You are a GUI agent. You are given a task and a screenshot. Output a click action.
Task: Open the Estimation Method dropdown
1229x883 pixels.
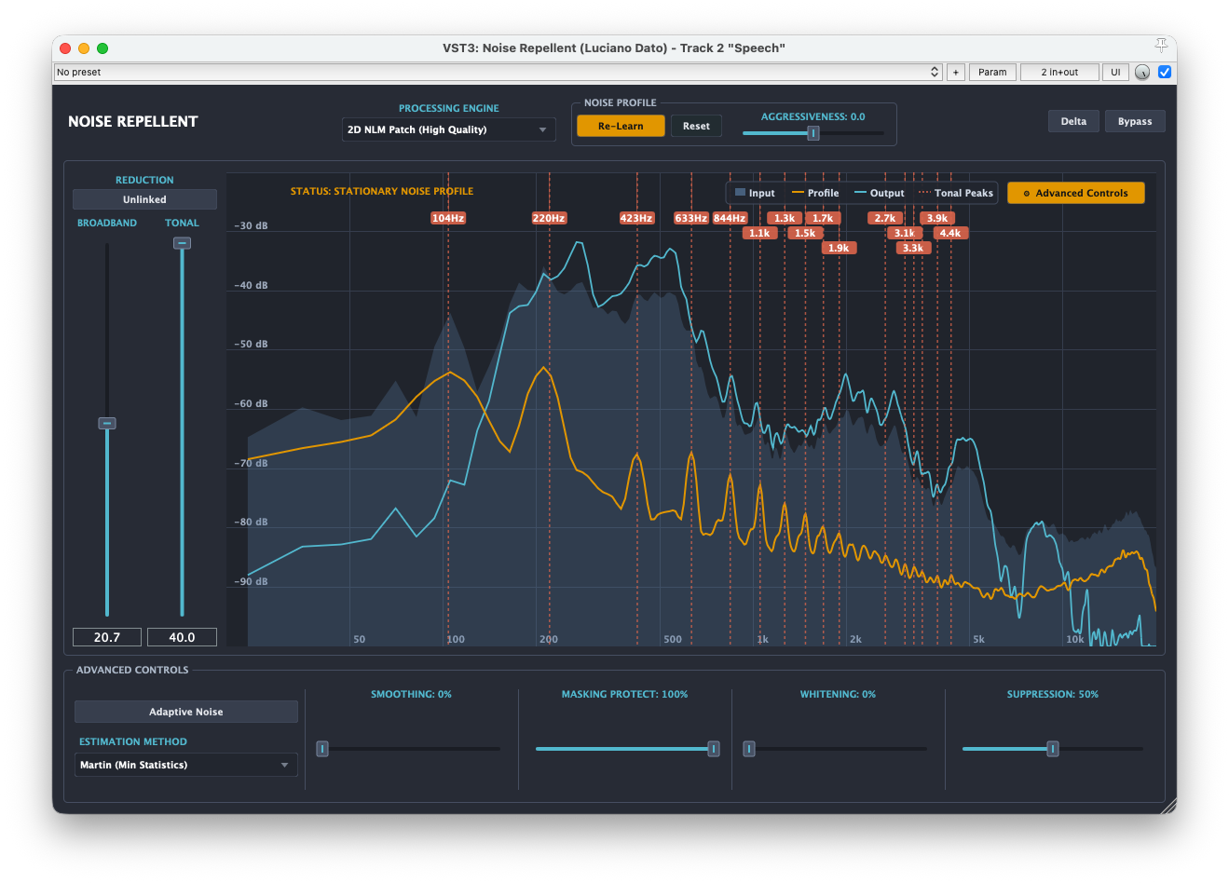tap(186, 765)
